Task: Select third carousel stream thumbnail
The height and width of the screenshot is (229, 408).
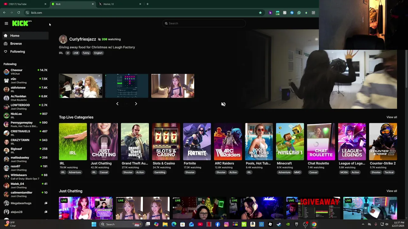Action: point(172,86)
